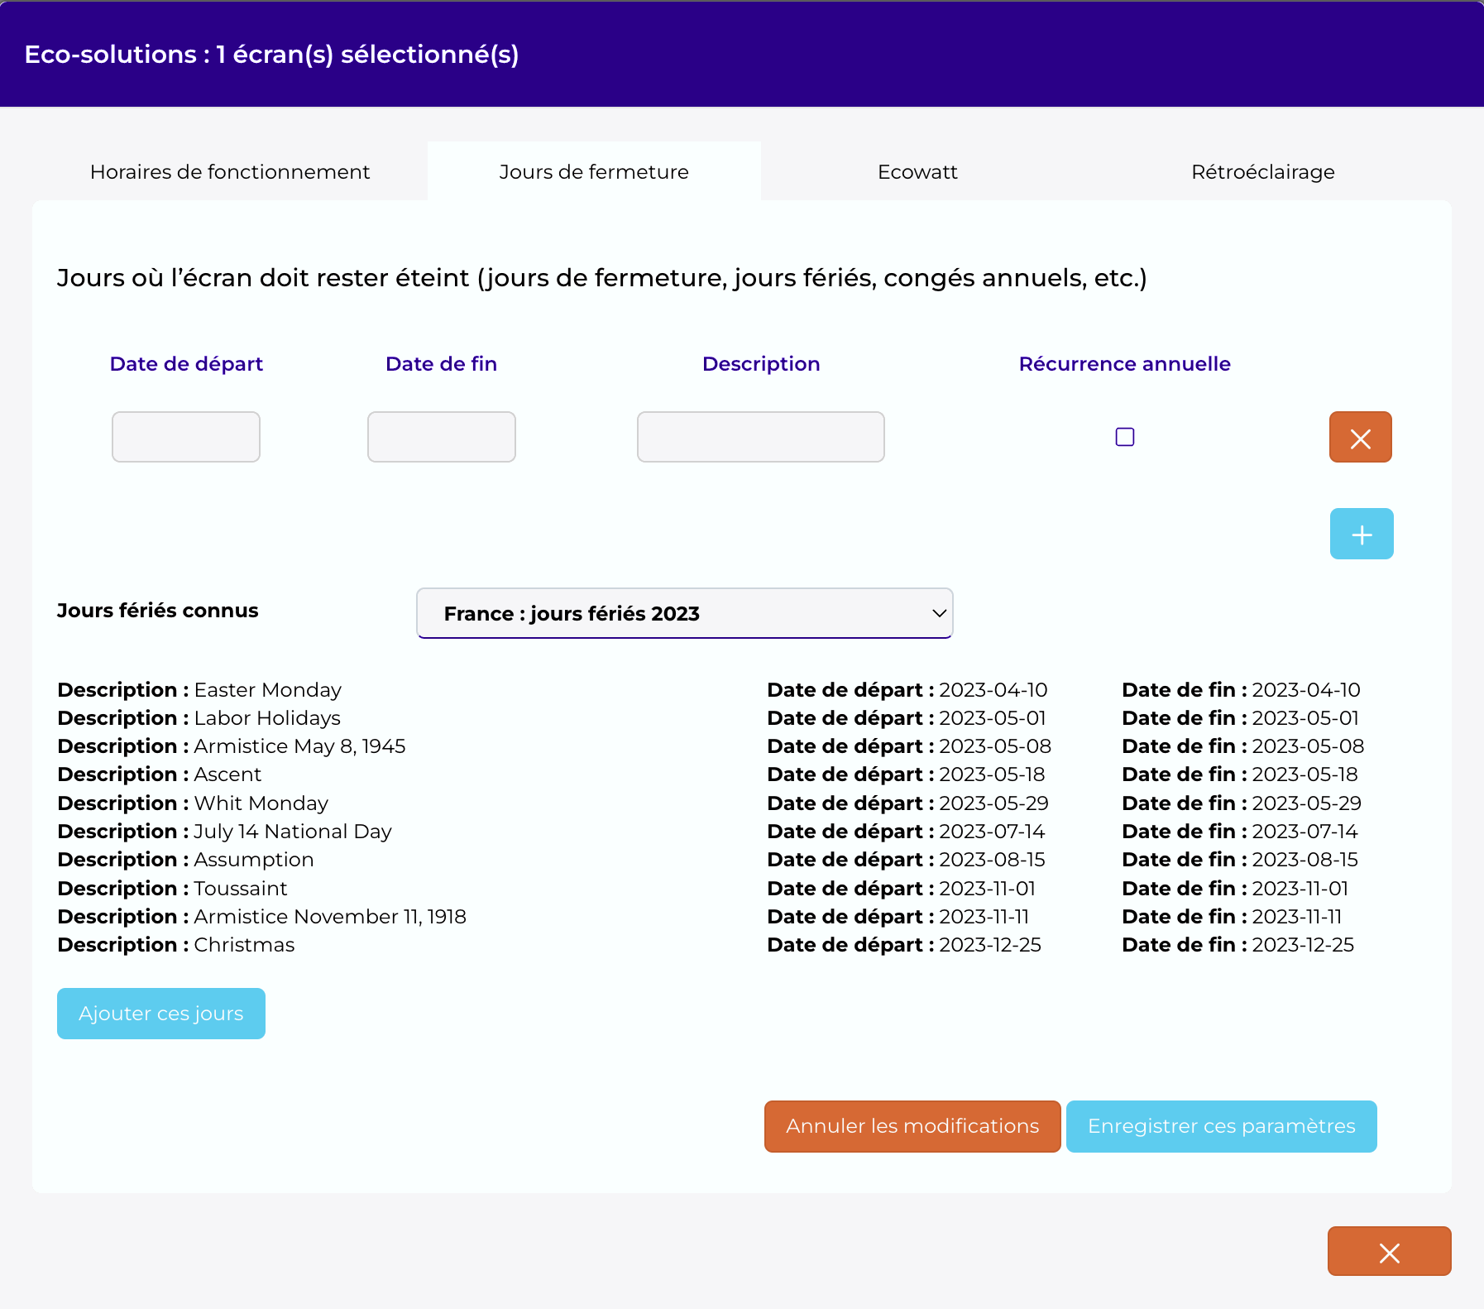Select the Jours de fermeture tab
Image resolution: width=1484 pixels, height=1309 pixels.
[594, 171]
